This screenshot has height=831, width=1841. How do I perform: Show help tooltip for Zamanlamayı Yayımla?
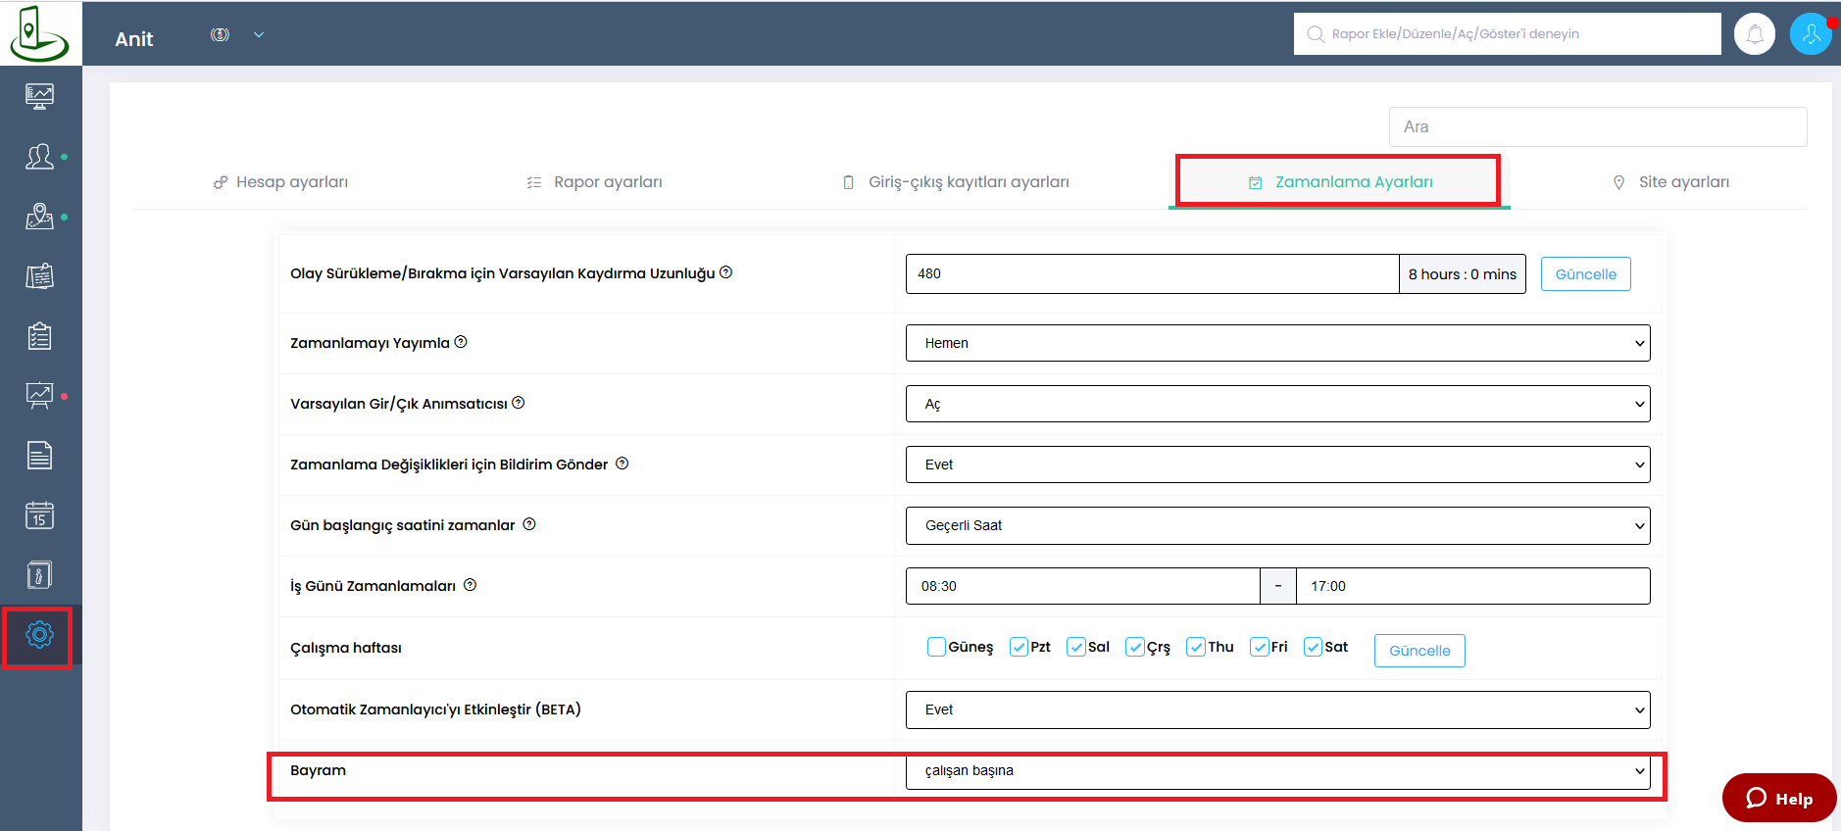pos(461,342)
